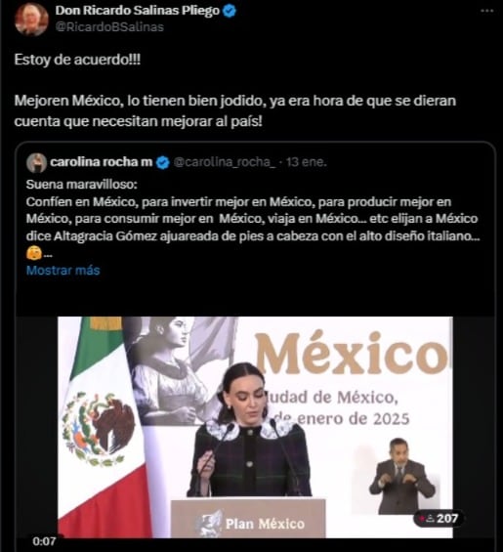Click the 207 viewer count badge

(439, 519)
